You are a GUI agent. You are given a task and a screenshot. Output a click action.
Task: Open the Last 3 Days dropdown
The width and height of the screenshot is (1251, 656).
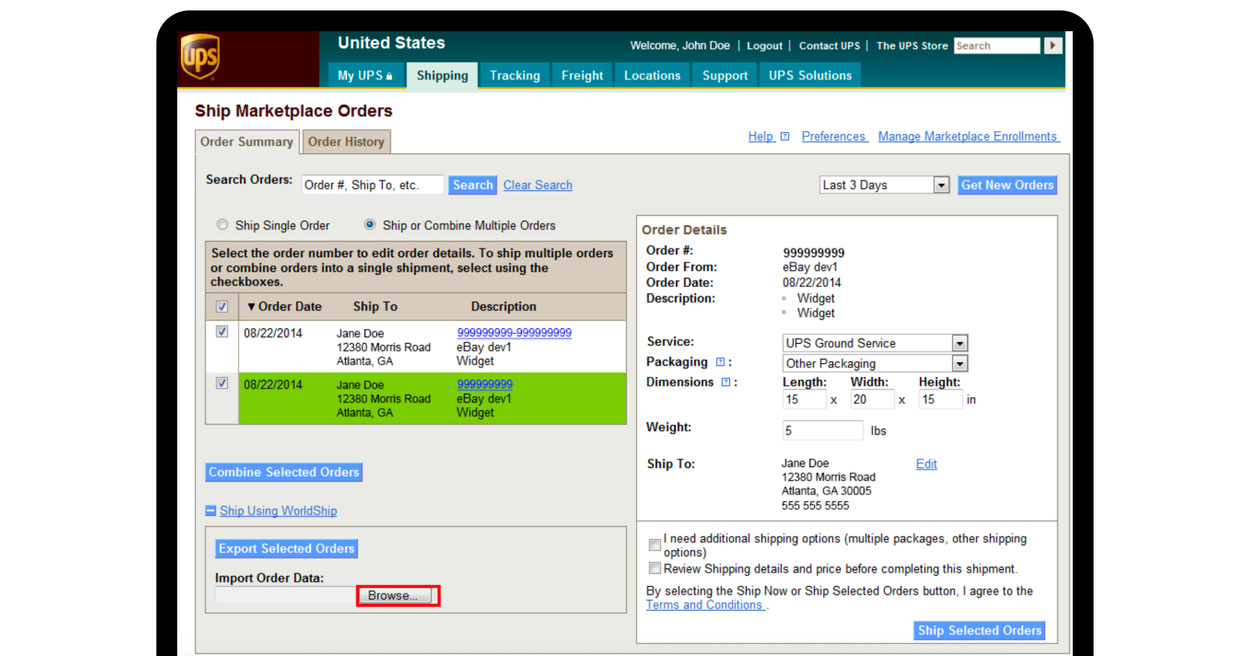[x=941, y=185]
